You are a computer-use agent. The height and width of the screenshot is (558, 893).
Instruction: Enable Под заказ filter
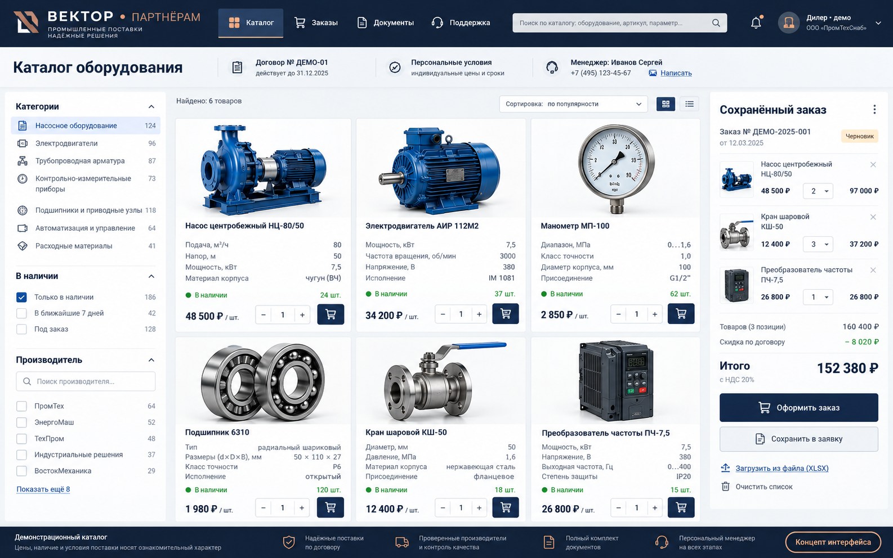point(21,329)
